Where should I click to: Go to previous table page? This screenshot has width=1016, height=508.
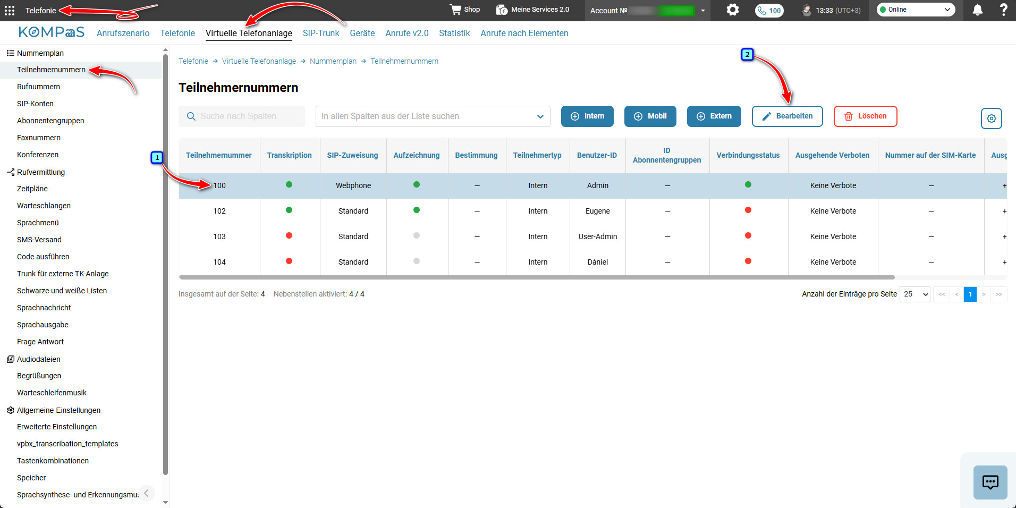click(x=956, y=294)
